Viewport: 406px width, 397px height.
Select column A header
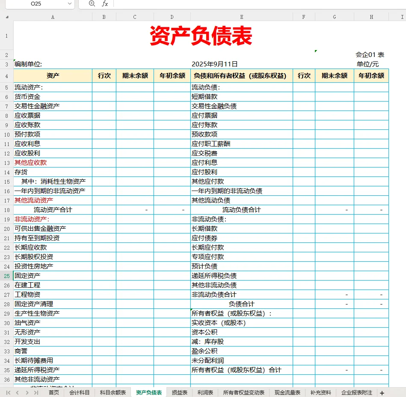53,17
